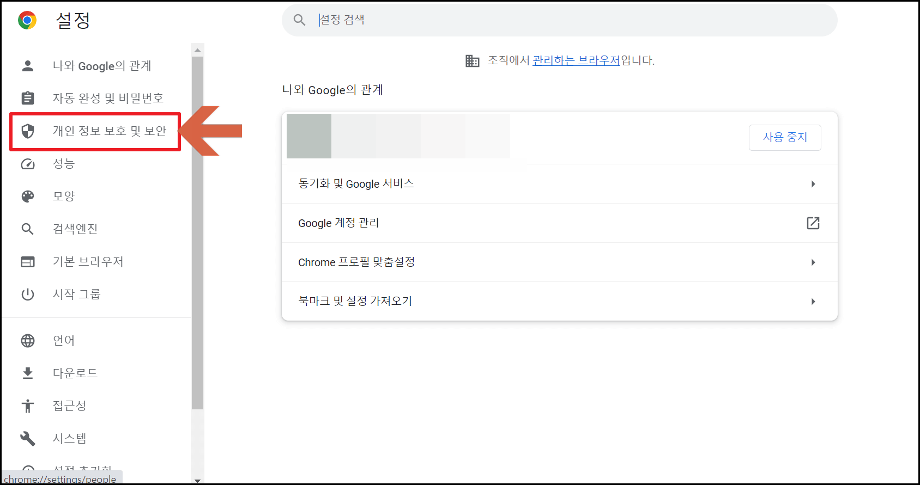Click the clipboard icon for 자동 완성 및 비밀번호
Screen dimensions: 920x485
click(x=28, y=98)
